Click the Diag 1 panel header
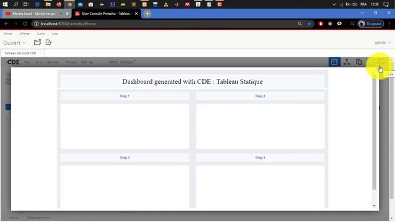The width and height of the screenshot is (395, 222). click(x=125, y=96)
